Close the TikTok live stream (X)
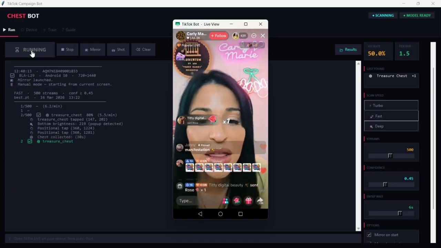The height and width of the screenshot is (248, 441). click(263, 35)
